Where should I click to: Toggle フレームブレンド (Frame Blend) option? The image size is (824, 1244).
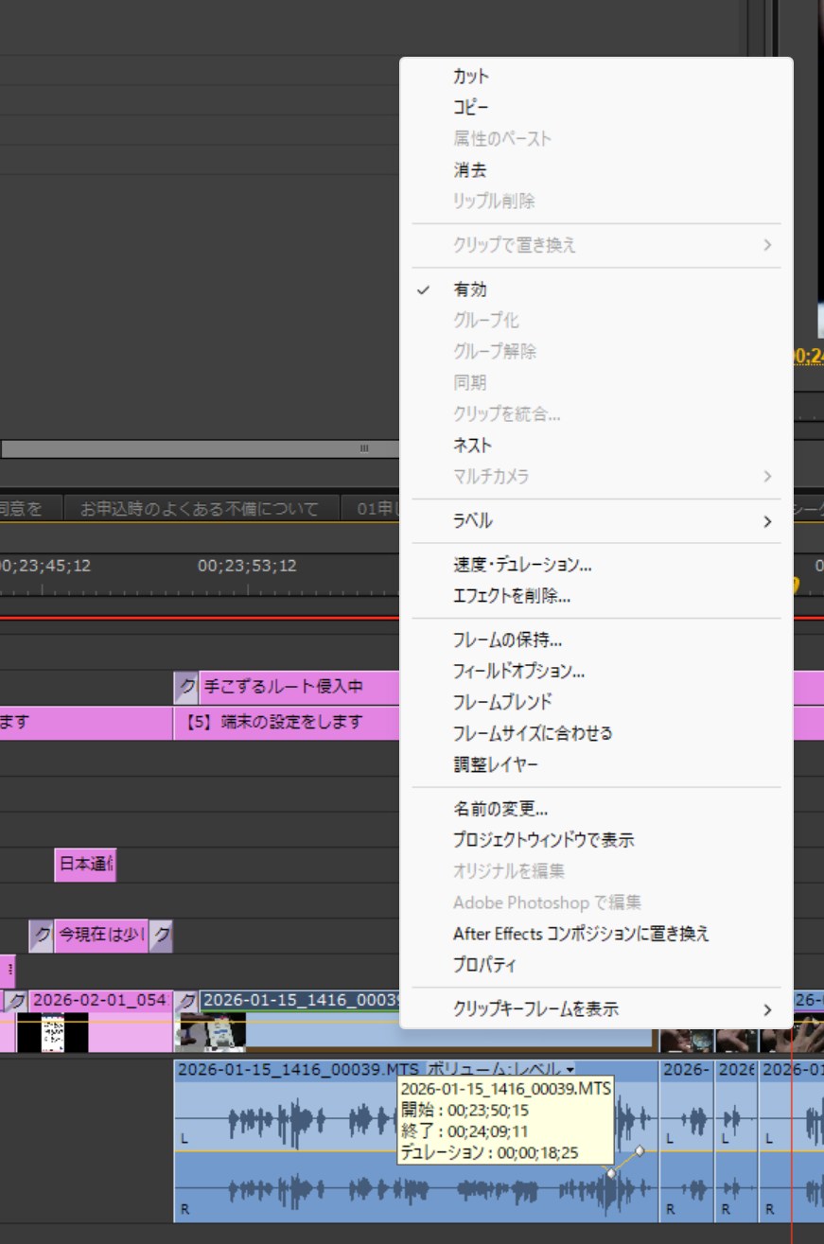502,702
